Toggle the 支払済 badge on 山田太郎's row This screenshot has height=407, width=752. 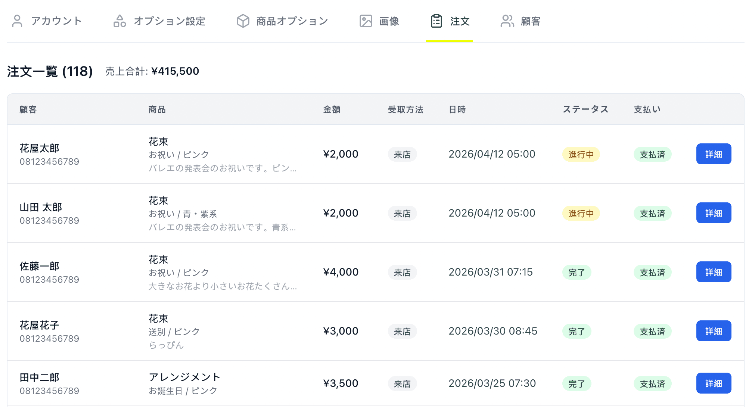652,213
